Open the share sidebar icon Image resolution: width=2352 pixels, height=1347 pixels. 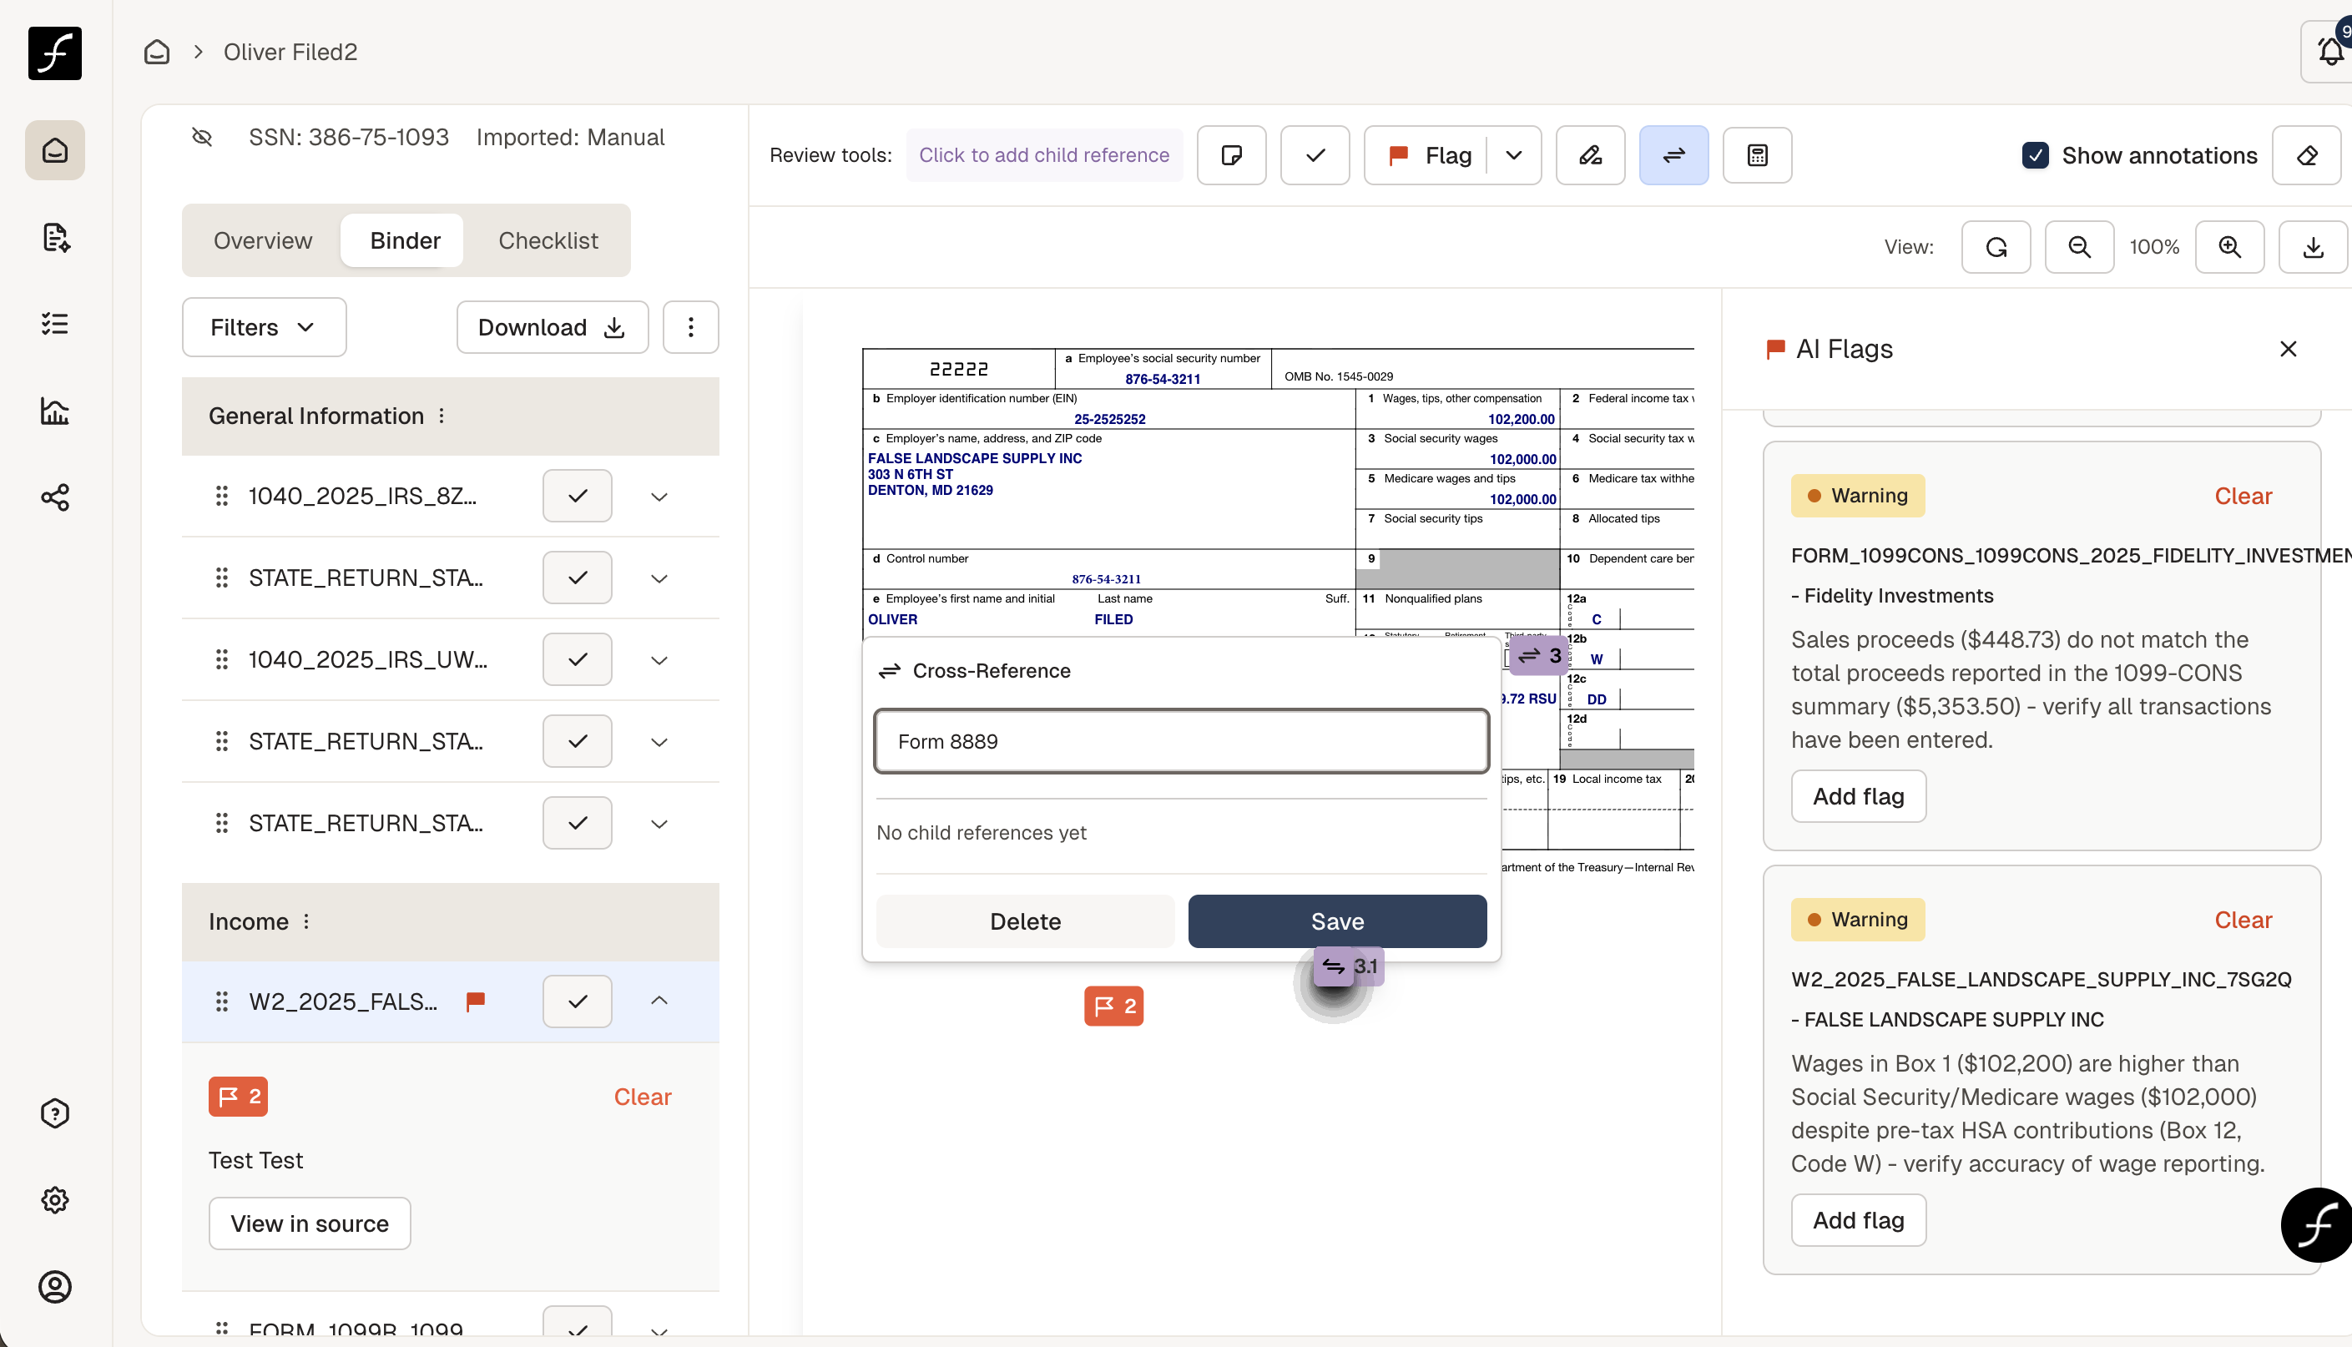point(54,497)
